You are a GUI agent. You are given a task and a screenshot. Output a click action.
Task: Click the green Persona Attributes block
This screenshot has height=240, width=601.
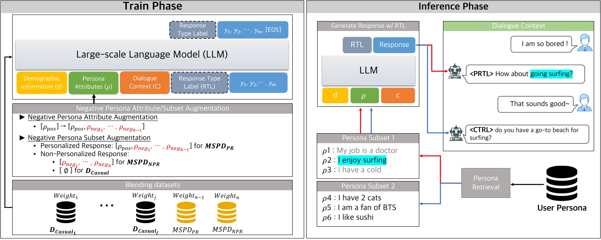tap(93, 83)
